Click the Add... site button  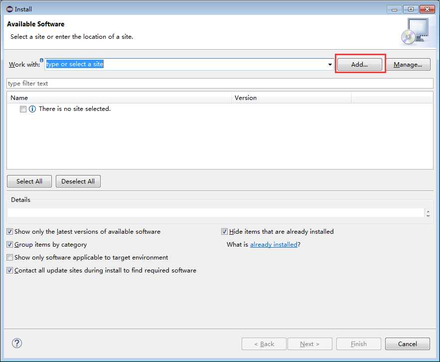(x=359, y=64)
